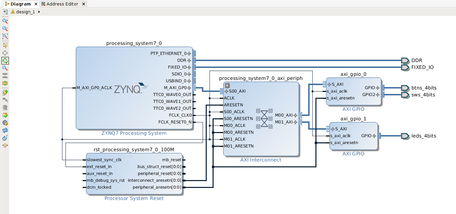Expand the GPIO2 interface on axi_gpio_0
Image resolution: width=456 pixels, height=214 pixels.
point(377,95)
